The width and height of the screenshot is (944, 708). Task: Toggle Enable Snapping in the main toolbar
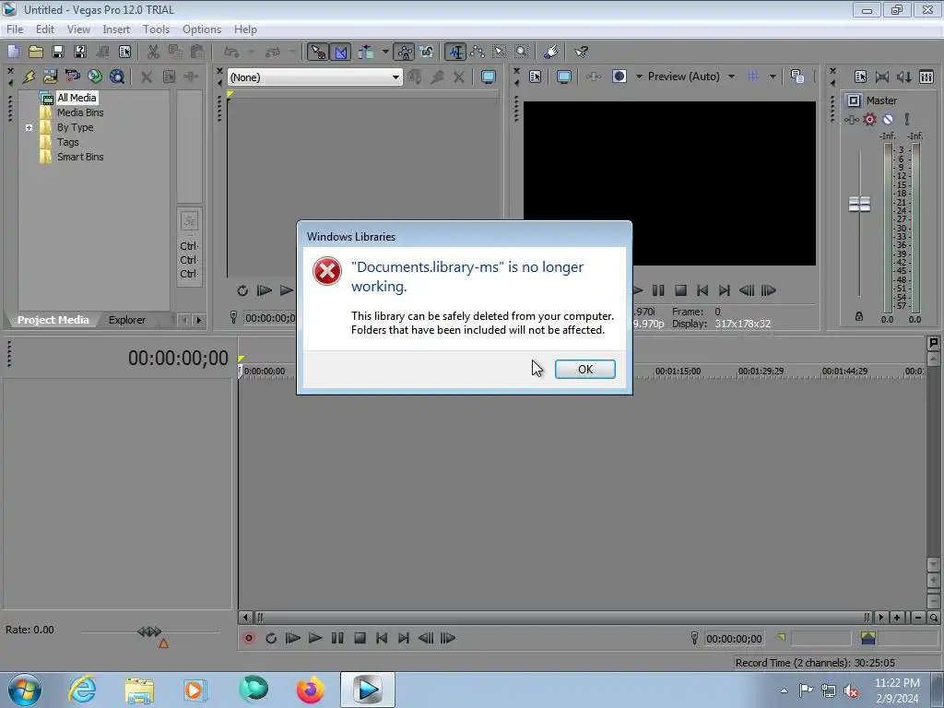coord(318,53)
